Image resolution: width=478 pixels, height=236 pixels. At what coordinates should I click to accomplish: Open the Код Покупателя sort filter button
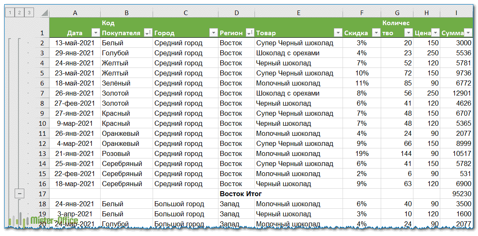[x=148, y=33]
